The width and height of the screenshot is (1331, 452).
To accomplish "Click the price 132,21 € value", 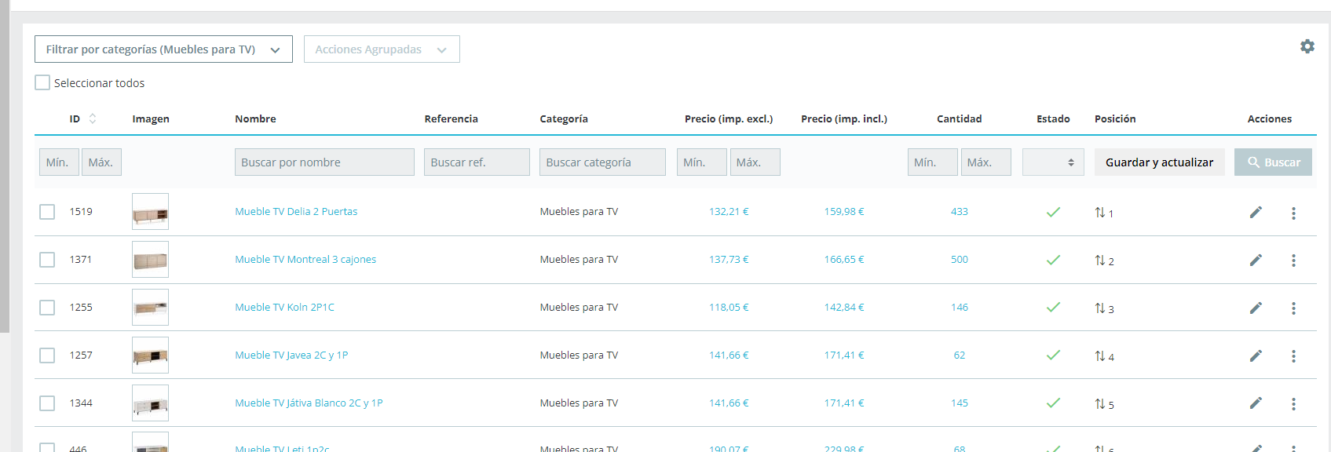I will pyautogui.click(x=729, y=212).
